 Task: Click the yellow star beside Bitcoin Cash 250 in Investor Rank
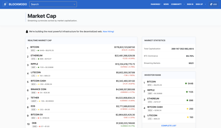[187, 109]
